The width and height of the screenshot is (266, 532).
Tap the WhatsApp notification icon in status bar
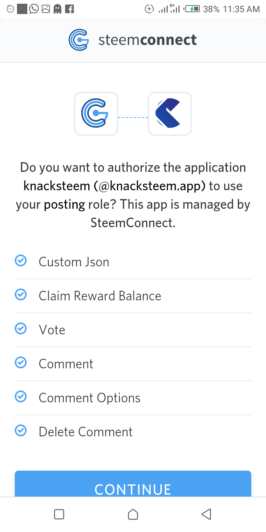[x=34, y=9]
